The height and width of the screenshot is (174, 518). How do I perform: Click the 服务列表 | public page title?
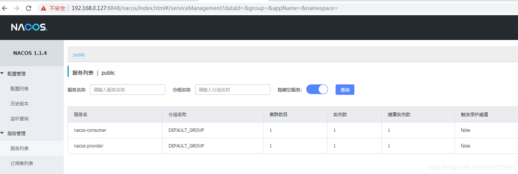point(94,73)
